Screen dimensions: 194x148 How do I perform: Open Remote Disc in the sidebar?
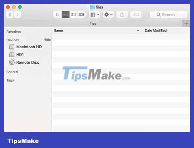point(27,62)
